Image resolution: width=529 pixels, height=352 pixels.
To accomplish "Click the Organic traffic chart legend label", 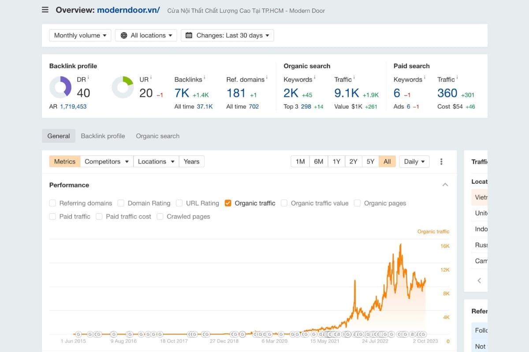I will pyautogui.click(x=433, y=231).
